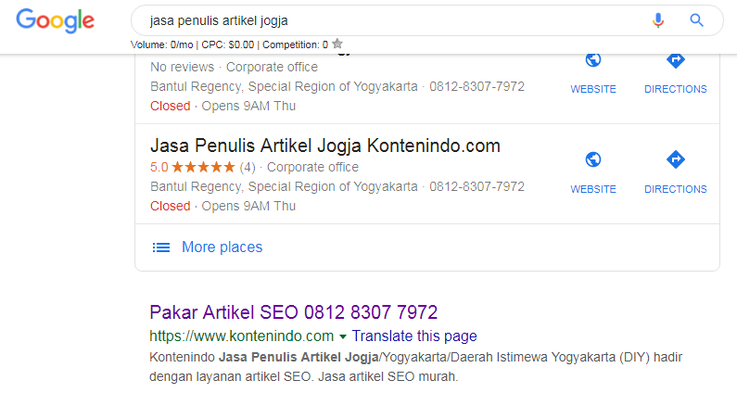
Task: Click the star icon beside Competition
Action: coord(337,44)
